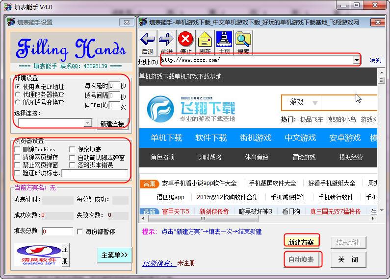The image size is (390, 279).
Task: Click the 极品飞车 hot search link
Action: (312, 119)
